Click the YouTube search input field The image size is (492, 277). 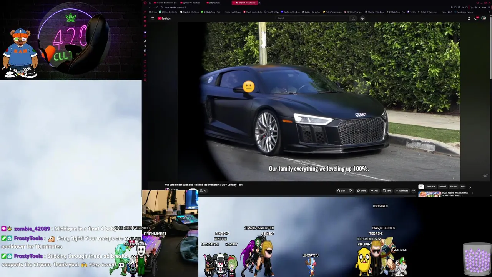(312, 18)
